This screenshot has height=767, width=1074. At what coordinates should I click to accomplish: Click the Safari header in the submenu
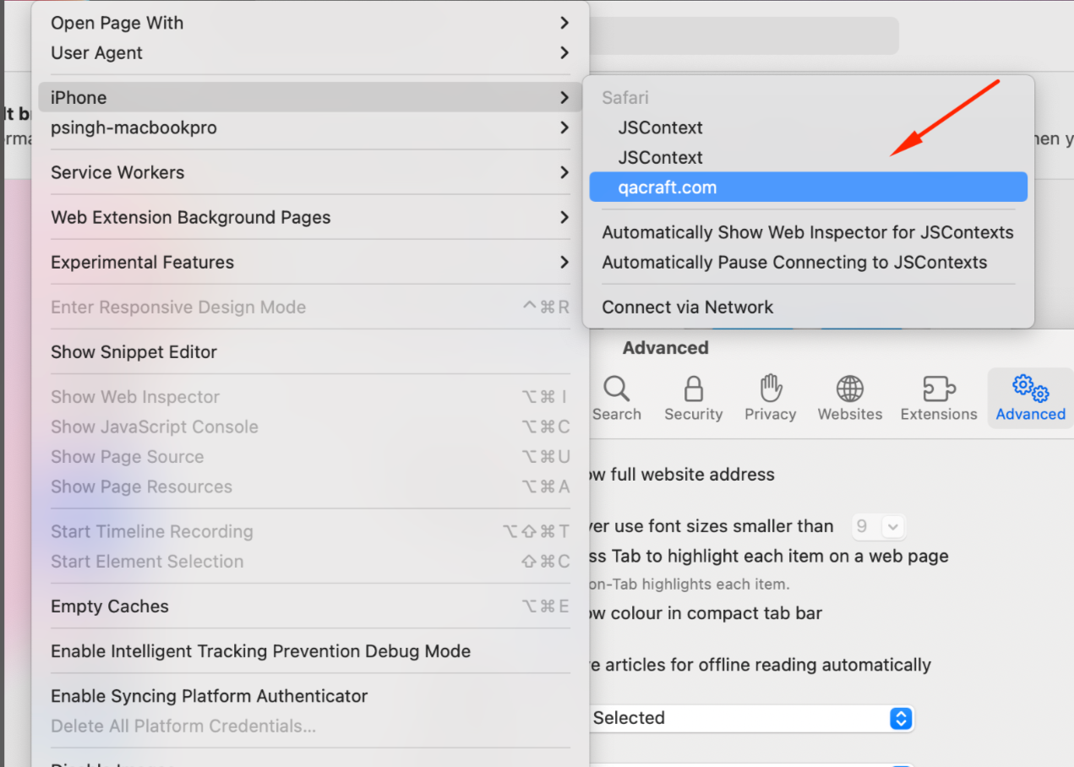click(x=625, y=98)
